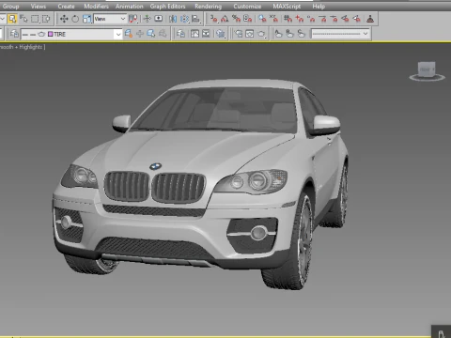Toggle Window/Crossing selection mode
The width and height of the screenshot is (451, 338).
[46, 19]
